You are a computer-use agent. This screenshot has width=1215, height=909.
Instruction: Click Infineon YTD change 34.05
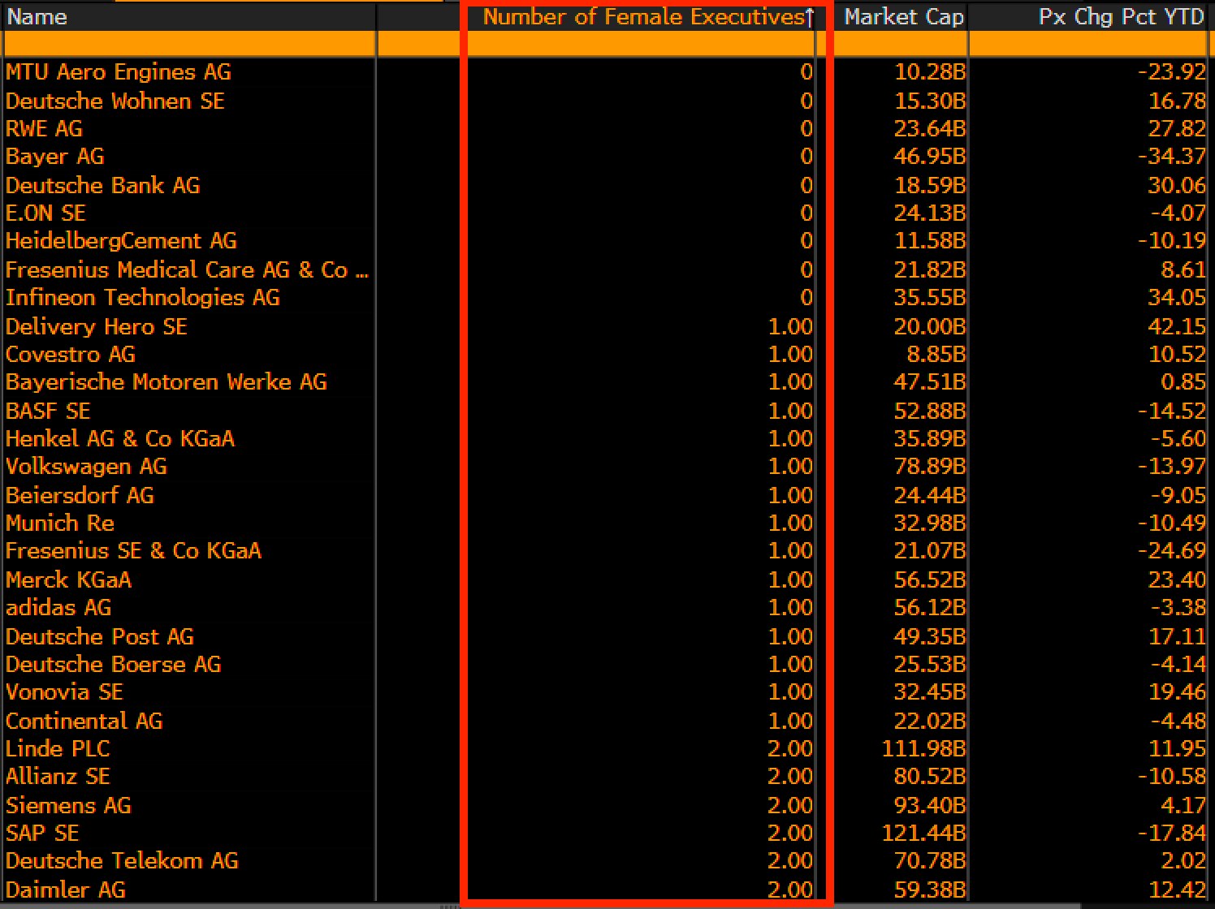pyautogui.click(x=1176, y=298)
